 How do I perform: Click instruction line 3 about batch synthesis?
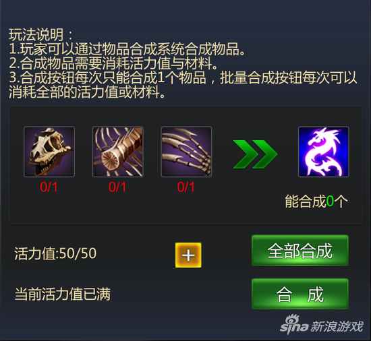pyautogui.click(x=183, y=84)
